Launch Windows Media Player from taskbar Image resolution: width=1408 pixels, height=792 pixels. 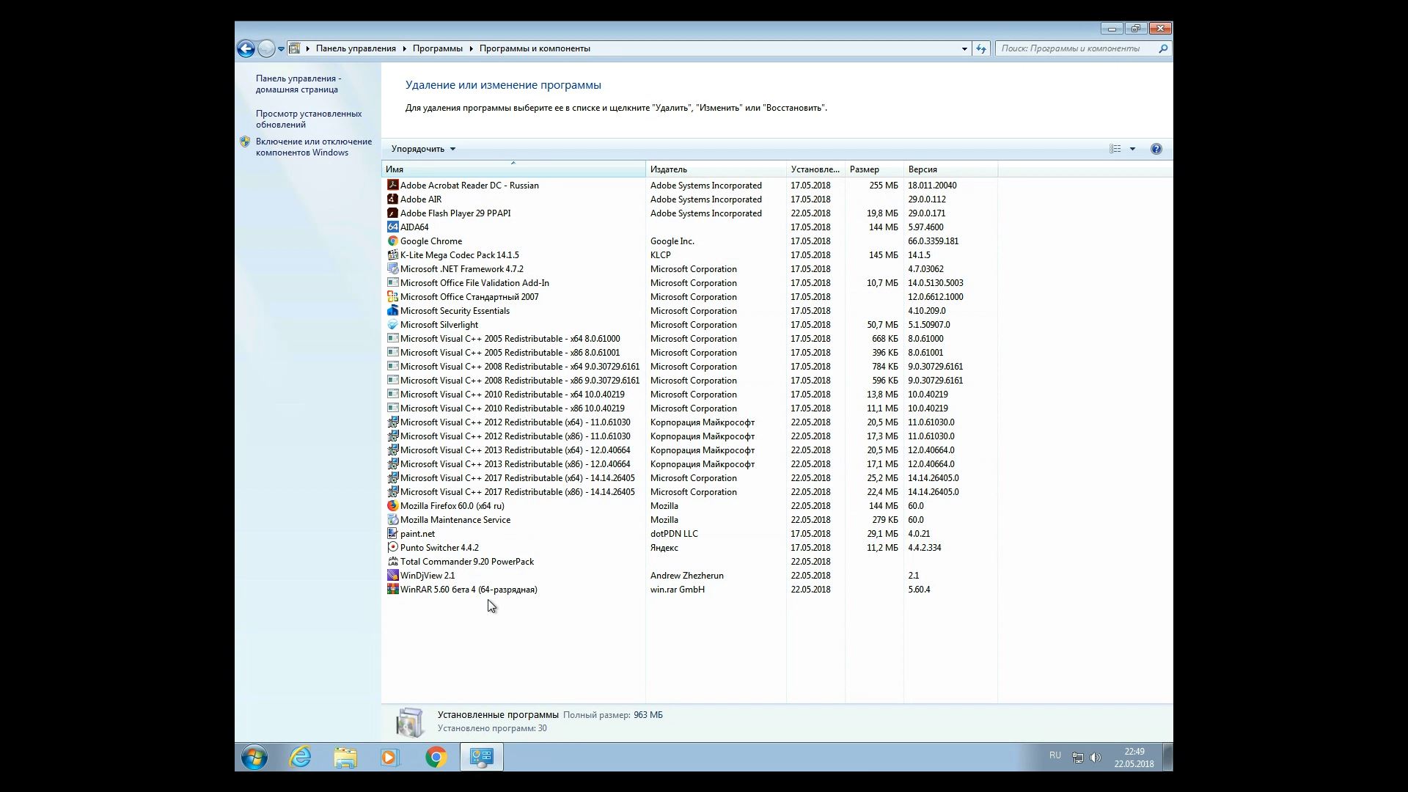click(391, 758)
